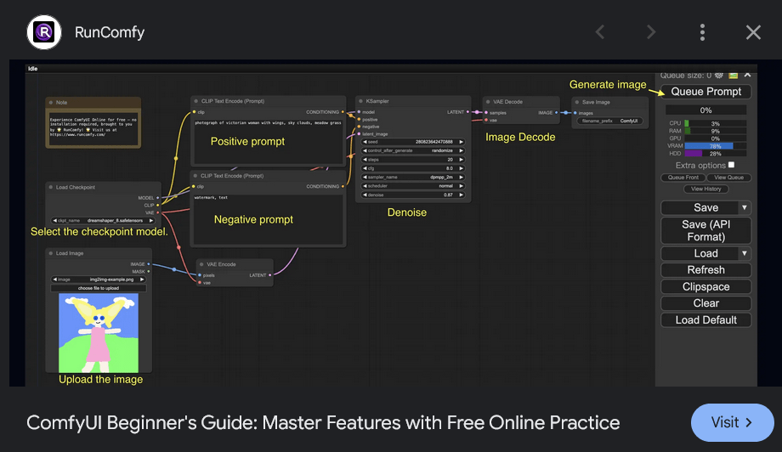The height and width of the screenshot is (452, 782).
Task: Click the RunComfy logo icon
Action: coord(43,32)
